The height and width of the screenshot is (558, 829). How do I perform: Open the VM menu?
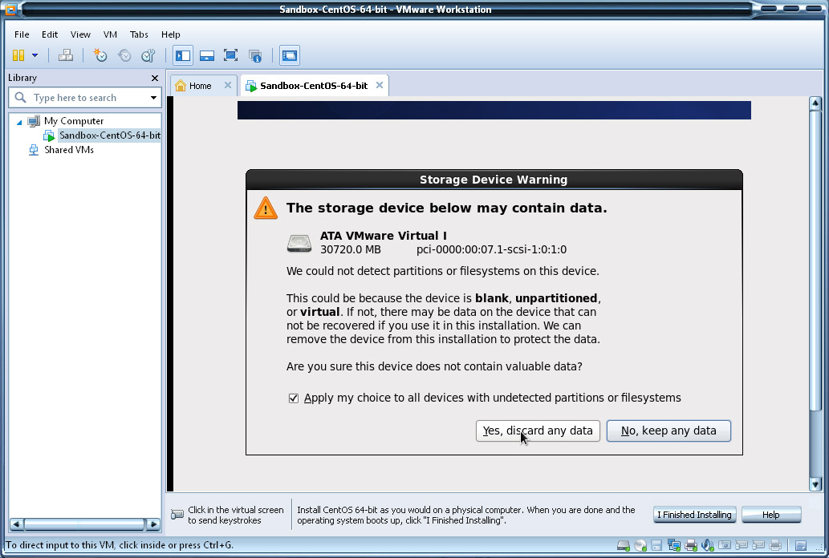(x=110, y=34)
